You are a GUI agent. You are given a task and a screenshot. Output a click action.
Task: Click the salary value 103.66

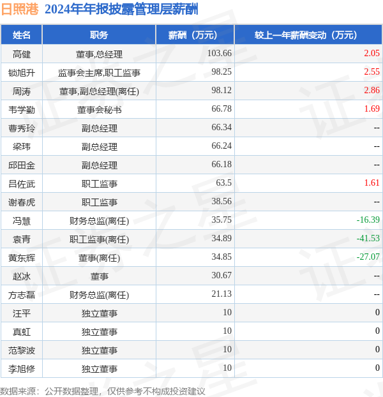point(219,53)
